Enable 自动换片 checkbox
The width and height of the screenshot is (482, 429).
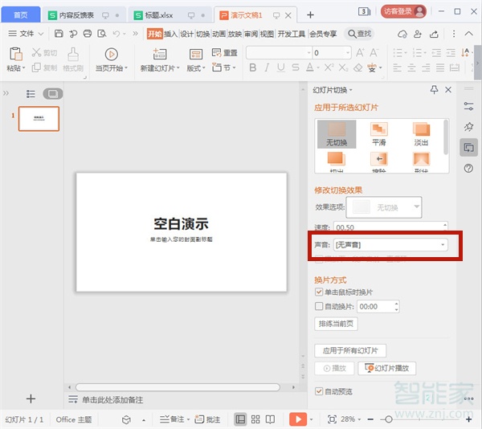[319, 306]
